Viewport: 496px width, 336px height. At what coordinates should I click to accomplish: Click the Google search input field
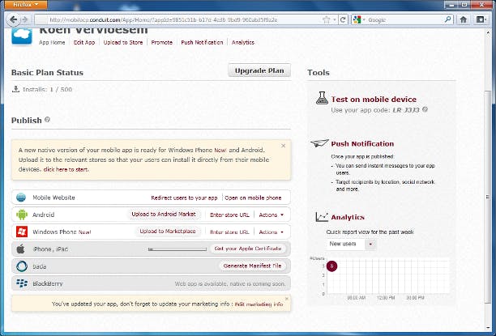coord(405,20)
